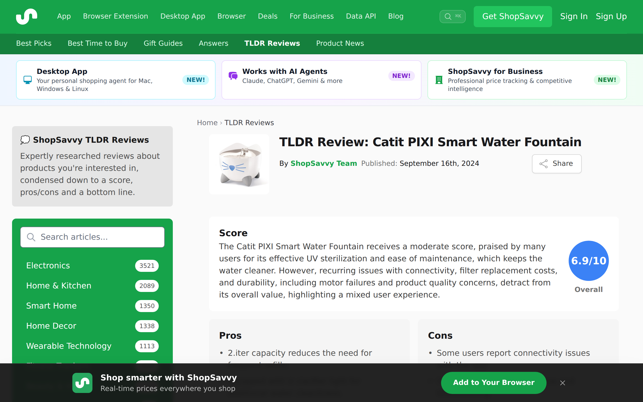Image resolution: width=643 pixels, height=402 pixels.
Task: Open the Sign In link
Action: coord(574,17)
